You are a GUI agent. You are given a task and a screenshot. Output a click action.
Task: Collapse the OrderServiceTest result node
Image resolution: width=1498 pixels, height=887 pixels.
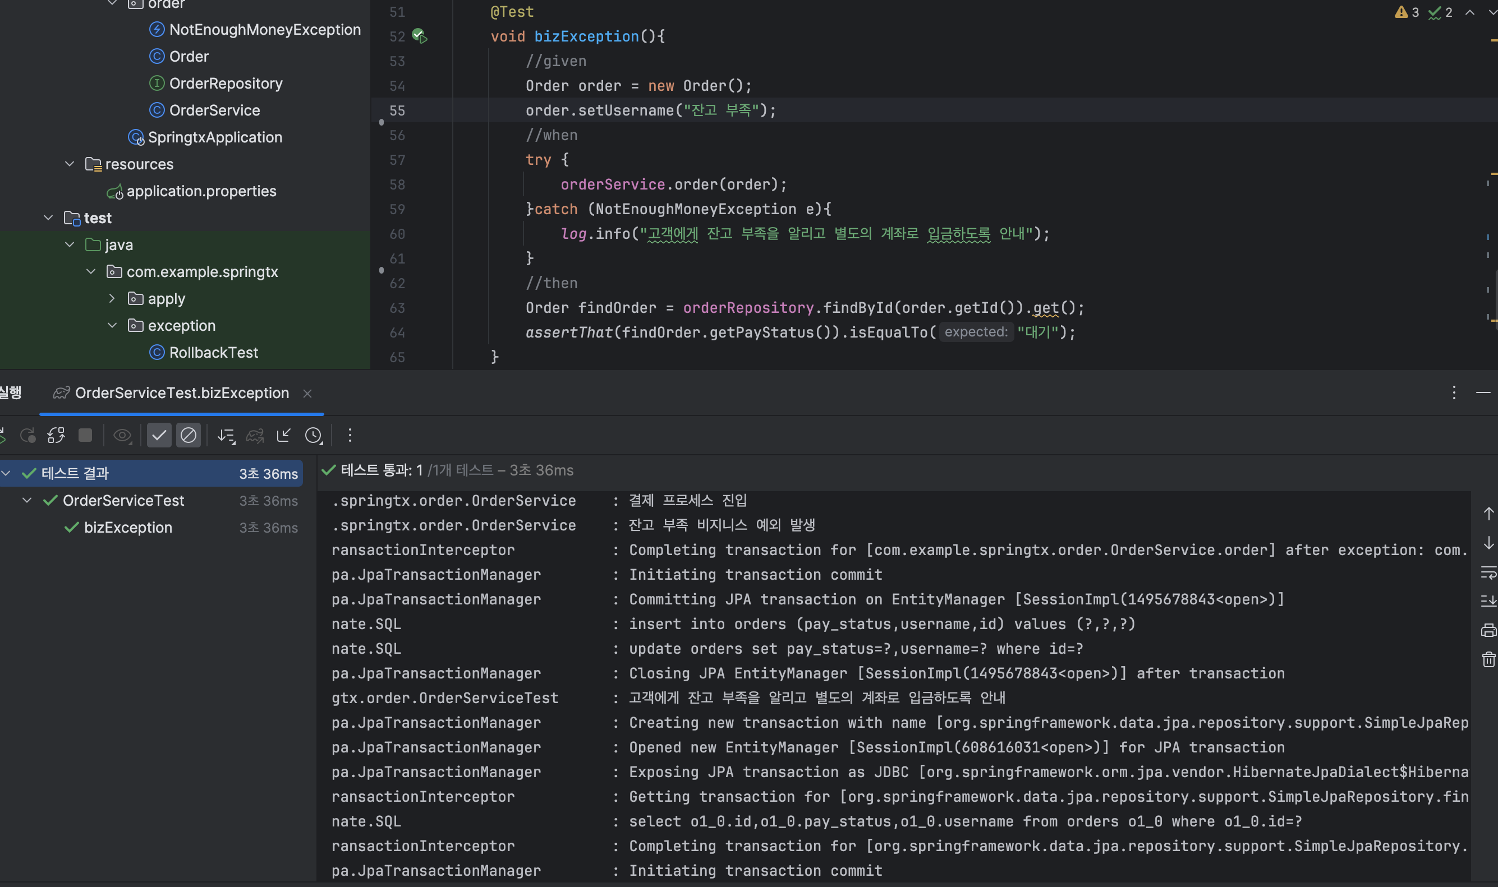click(27, 500)
